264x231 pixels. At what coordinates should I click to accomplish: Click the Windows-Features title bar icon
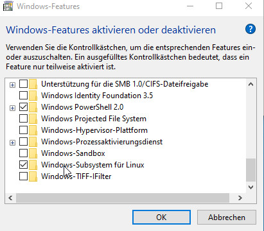(8, 6)
